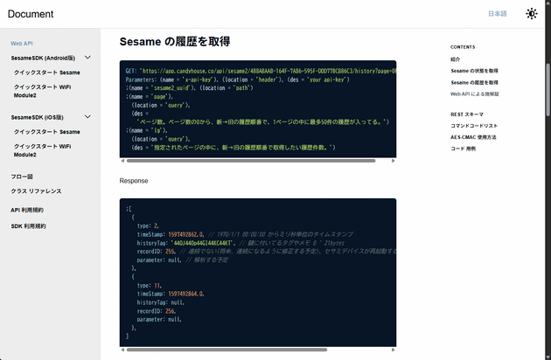Open SDK 利用規約 page

(29, 226)
